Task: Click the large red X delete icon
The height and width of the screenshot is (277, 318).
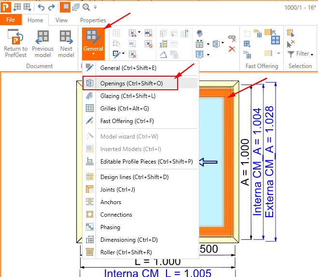Action: pos(232,49)
